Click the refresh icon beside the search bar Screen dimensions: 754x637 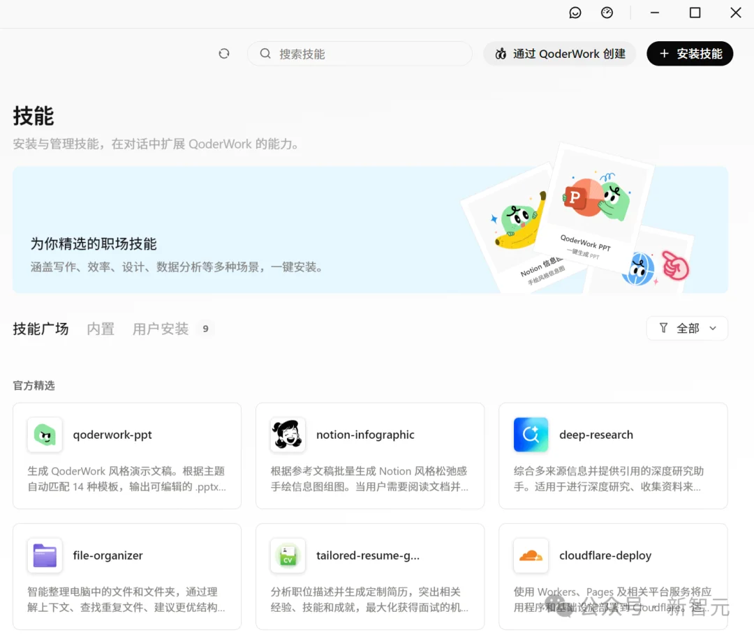pos(223,53)
